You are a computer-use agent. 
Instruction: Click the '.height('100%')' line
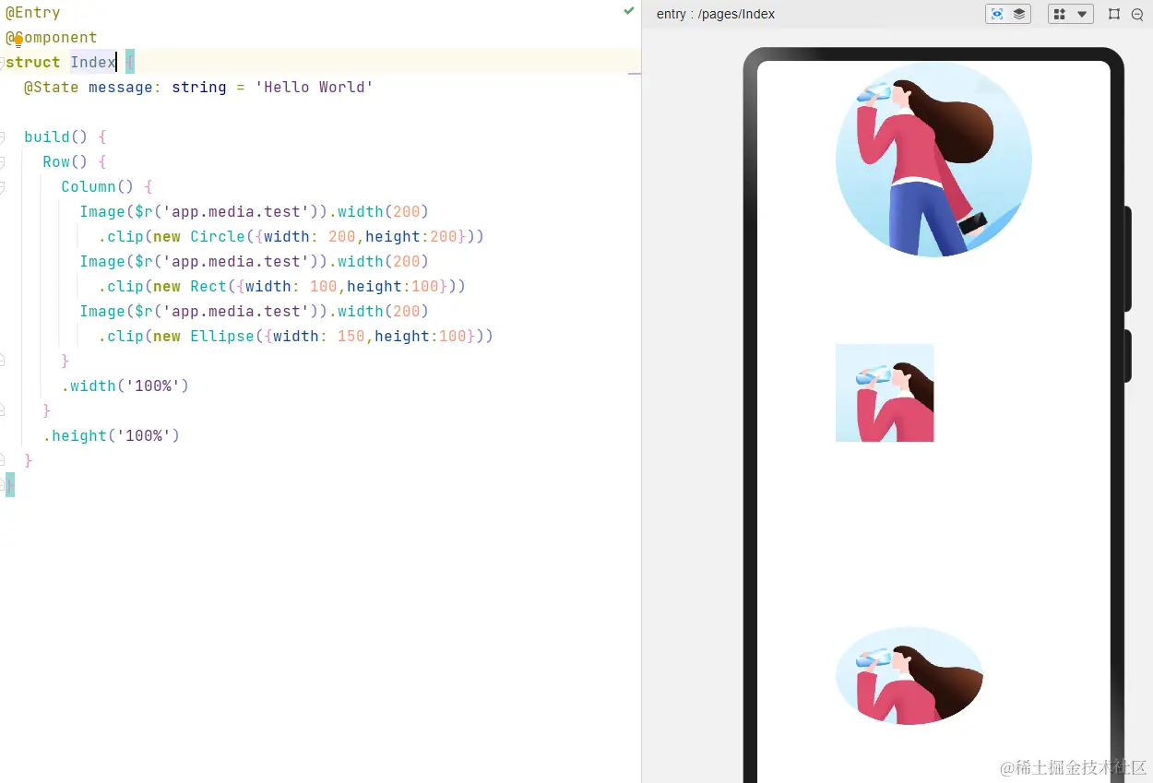(x=112, y=436)
